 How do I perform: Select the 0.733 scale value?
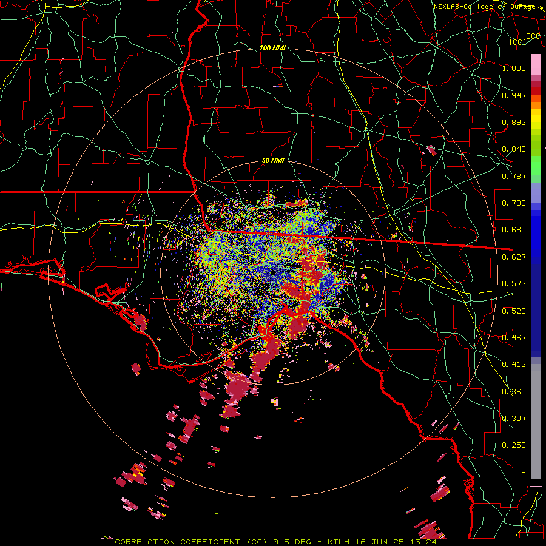point(514,203)
